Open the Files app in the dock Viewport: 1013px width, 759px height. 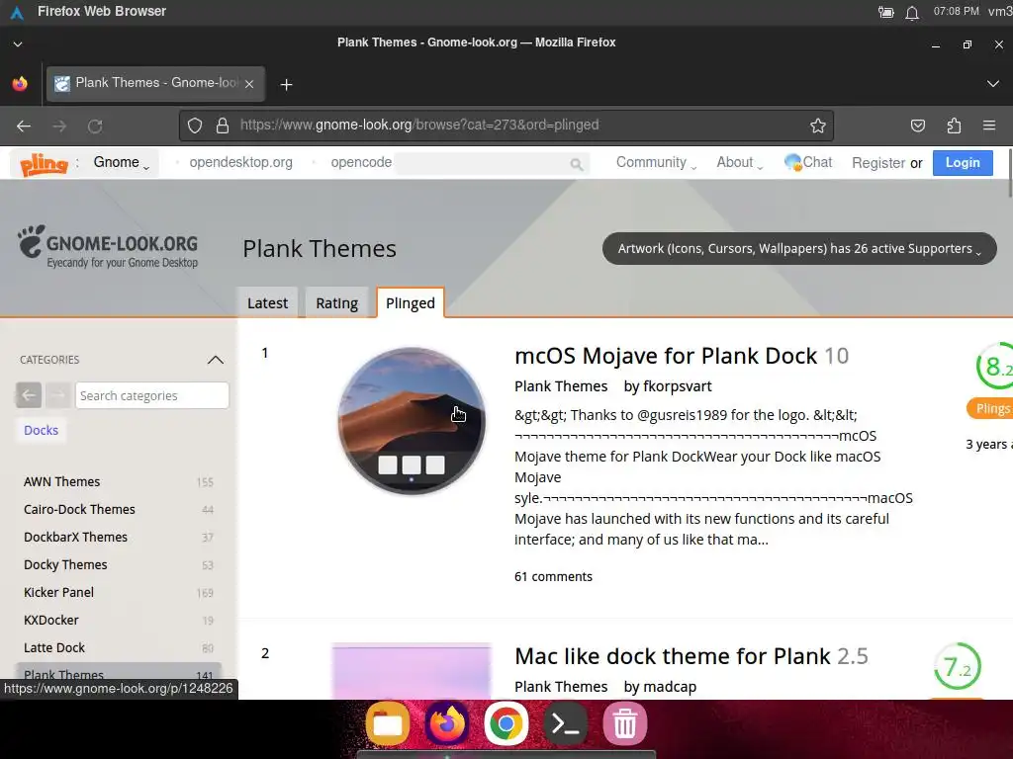[x=388, y=723]
